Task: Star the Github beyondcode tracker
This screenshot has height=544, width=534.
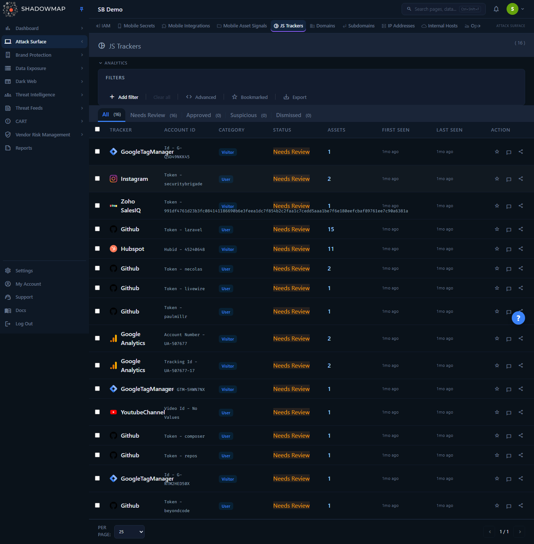Action: [x=497, y=505]
